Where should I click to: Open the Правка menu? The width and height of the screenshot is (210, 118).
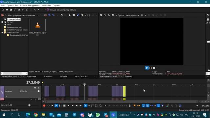click(10, 6)
